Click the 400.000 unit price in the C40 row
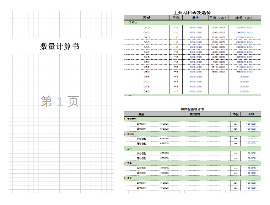This screenshot has width=270, height=205. click(218, 52)
